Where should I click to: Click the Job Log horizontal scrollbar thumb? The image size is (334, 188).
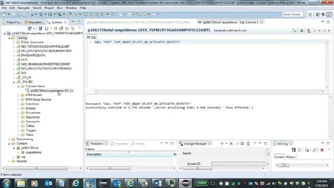coord(284,165)
